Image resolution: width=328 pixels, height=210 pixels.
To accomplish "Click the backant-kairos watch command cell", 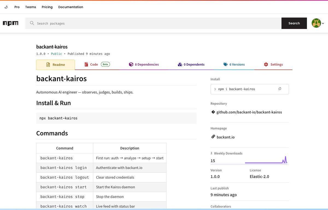I will point(65,206).
